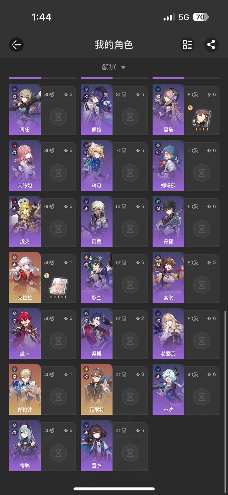
Task: Select the 瓦爾特 character card
Action: click(114, 389)
